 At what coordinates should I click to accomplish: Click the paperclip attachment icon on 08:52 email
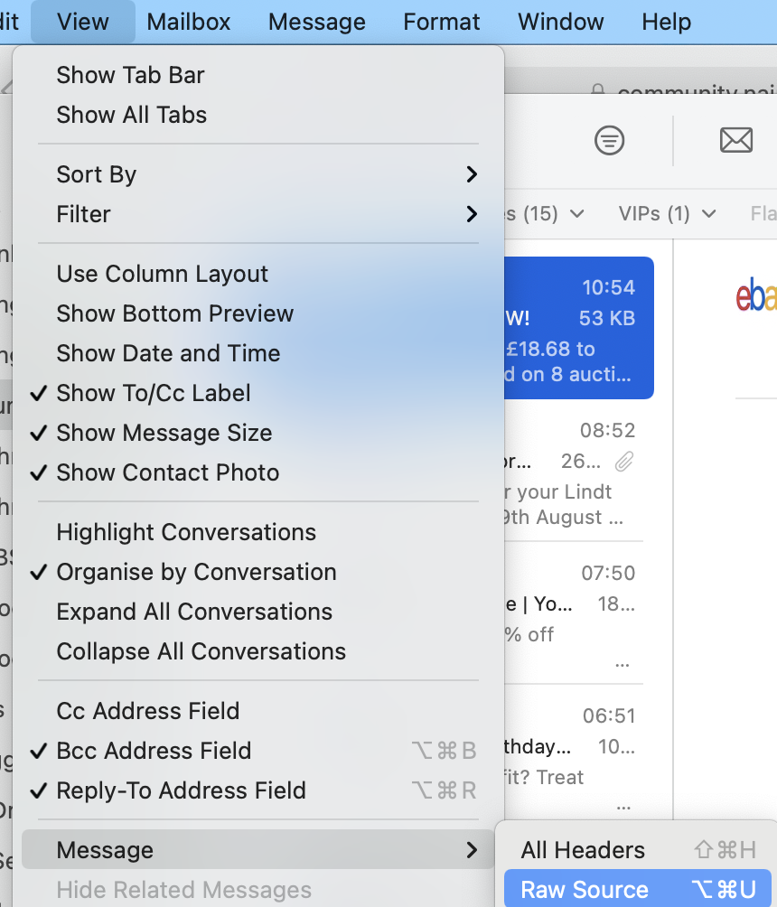pos(623,463)
